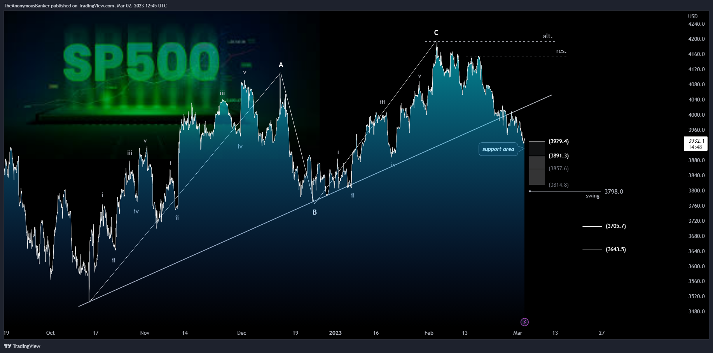Click the purple lightning event icon
Image resolution: width=713 pixels, height=353 pixels.
[524, 322]
